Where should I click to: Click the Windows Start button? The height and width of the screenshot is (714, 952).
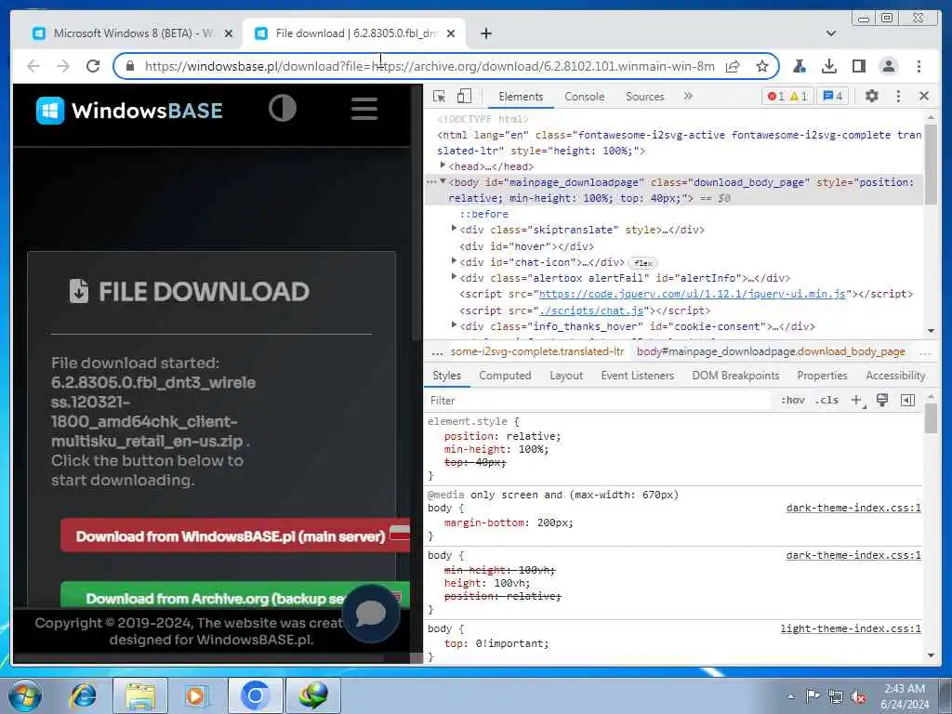point(24,695)
